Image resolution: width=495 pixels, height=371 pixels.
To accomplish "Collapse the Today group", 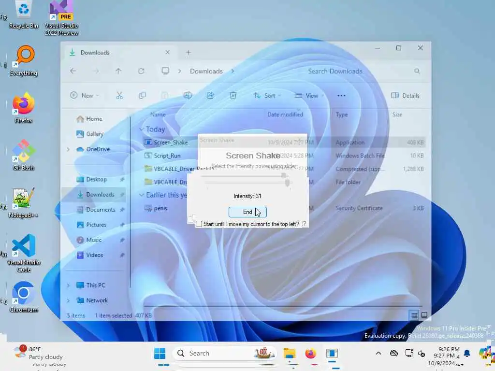I will [x=141, y=129].
